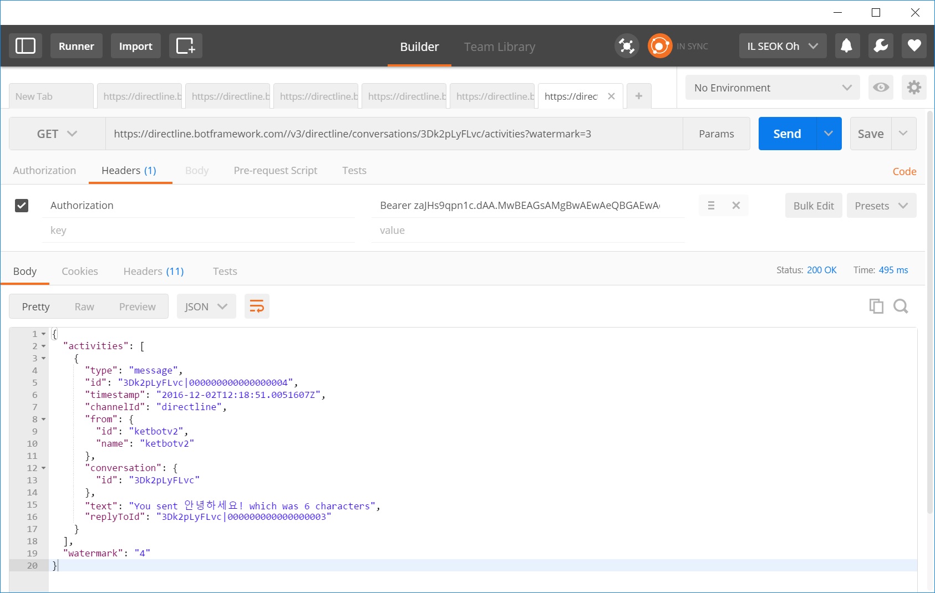Click the Import button
The image size is (935, 593).
click(136, 46)
